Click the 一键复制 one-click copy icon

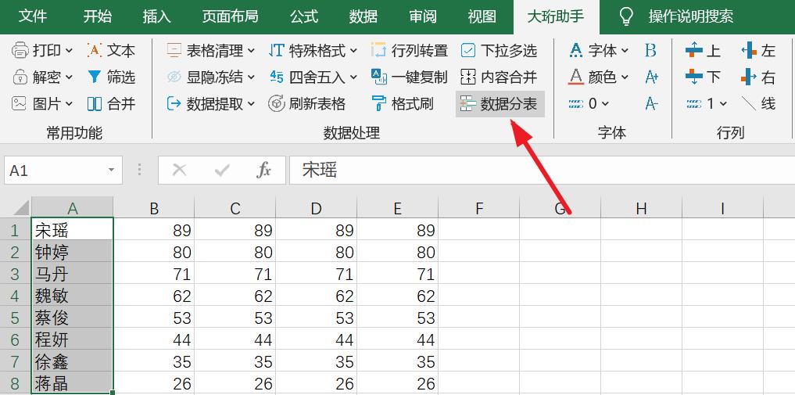[379, 77]
